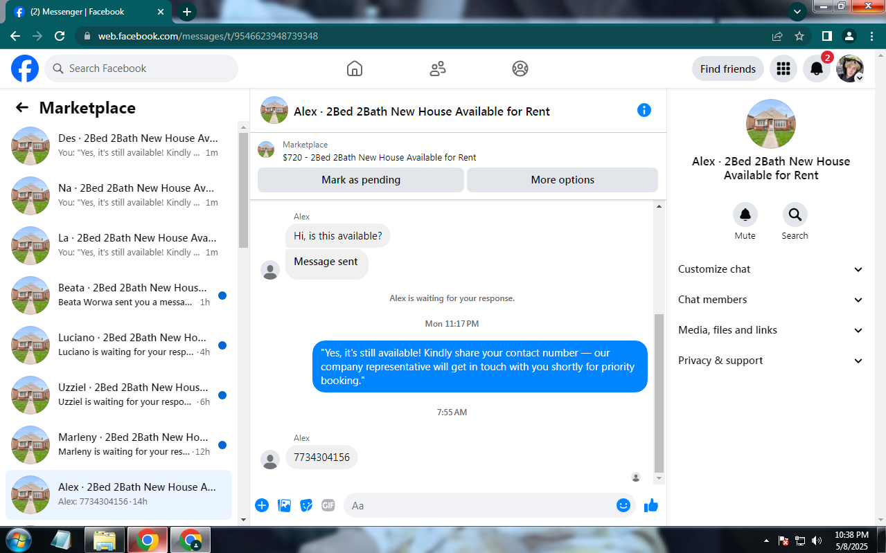The width and height of the screenshot is (886, 553).
Task: Expand Chat members section
Action: click(771, 300)
